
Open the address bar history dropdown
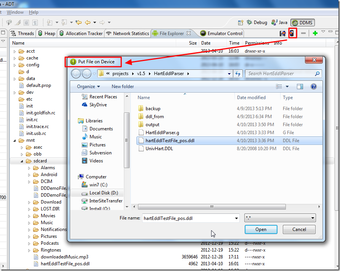(229, 74)
